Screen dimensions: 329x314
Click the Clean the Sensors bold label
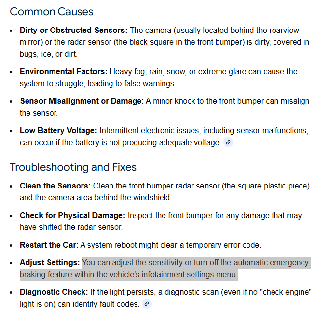(55, 186)
